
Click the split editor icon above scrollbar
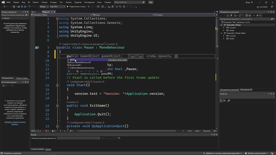coord(217,15)
